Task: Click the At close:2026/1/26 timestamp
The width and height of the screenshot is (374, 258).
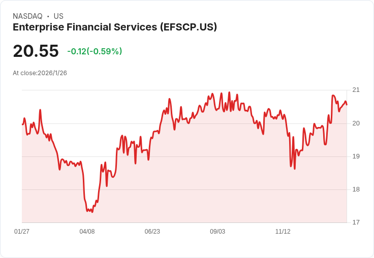Action: click(40, 73)
